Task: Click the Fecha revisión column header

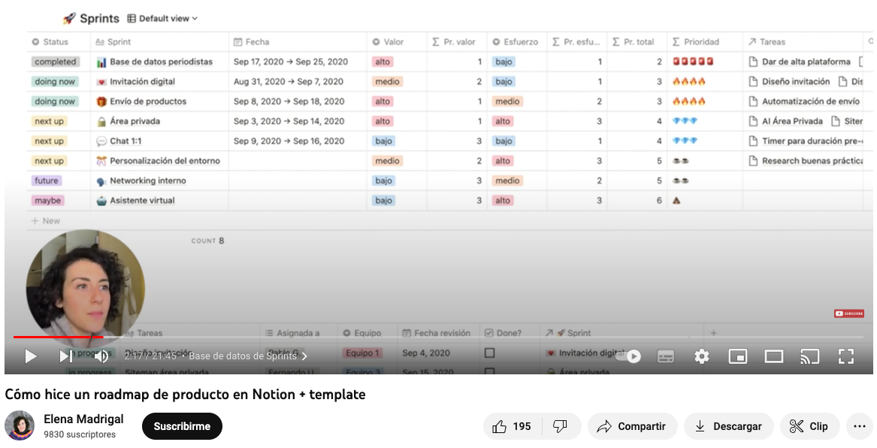Action: pos(437,333)
